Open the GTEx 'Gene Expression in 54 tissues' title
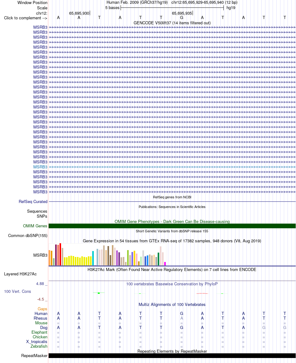Screen dimensions: 296x363 [x=172, y=241]
